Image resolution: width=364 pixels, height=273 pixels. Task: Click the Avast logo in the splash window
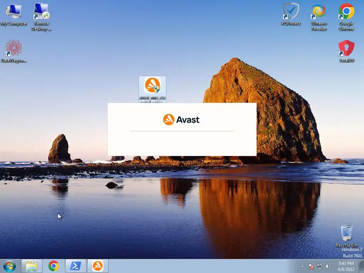tap(181, 119)
